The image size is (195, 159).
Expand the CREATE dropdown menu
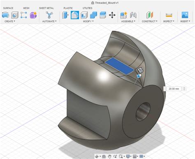[x=10, y=21]
